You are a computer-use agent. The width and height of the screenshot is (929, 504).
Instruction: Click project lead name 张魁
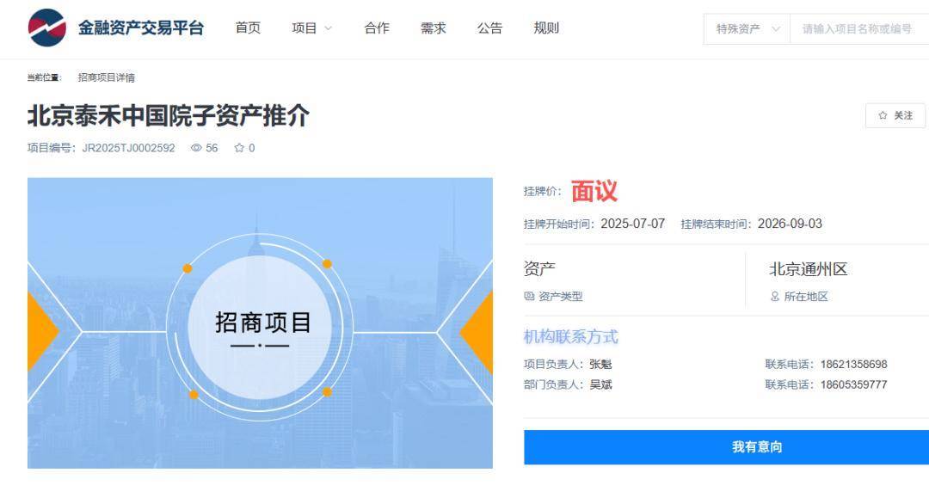[600, 364]
